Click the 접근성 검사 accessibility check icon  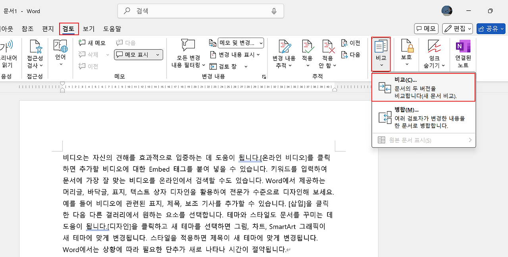pos(35,47)
